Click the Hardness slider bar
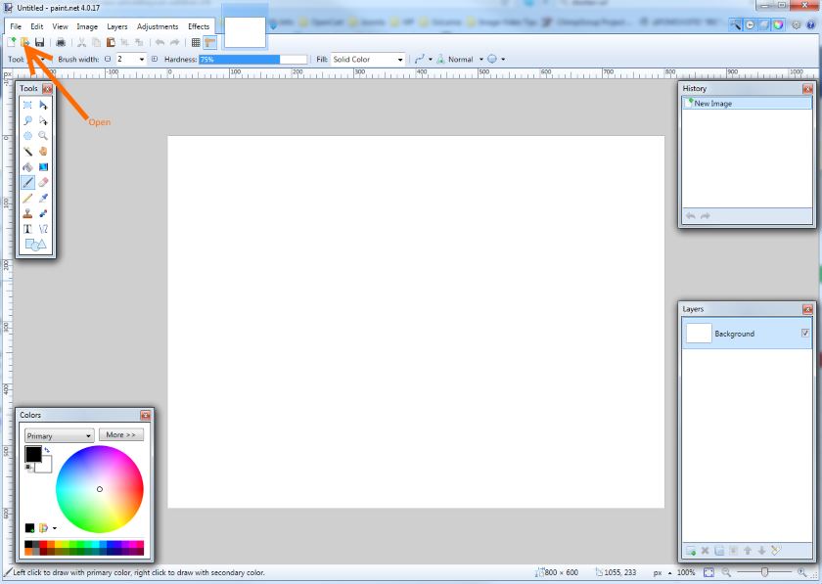This screenshot has width=822, height=584. point(240,60)
